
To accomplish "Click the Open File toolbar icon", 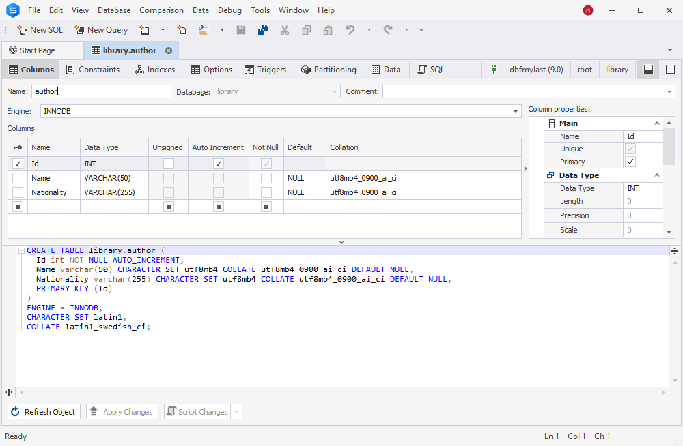I will [x=201, y=30].
